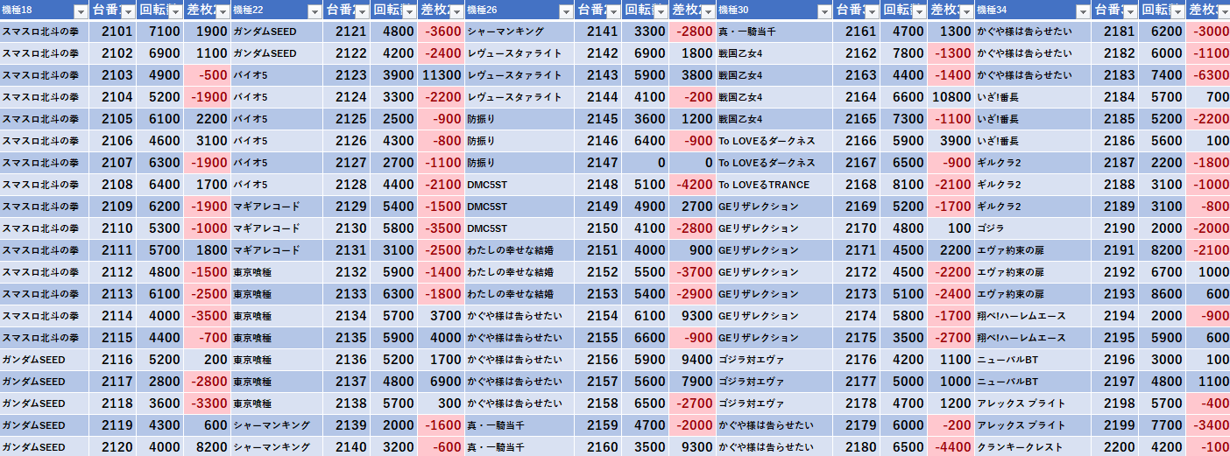Click シャーマンキング name cell in row 2141

(520, 32)
